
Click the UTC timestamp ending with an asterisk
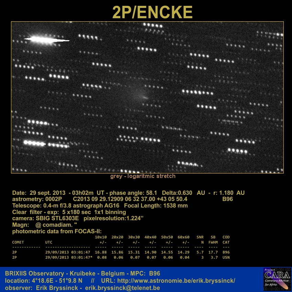[69, 257]
